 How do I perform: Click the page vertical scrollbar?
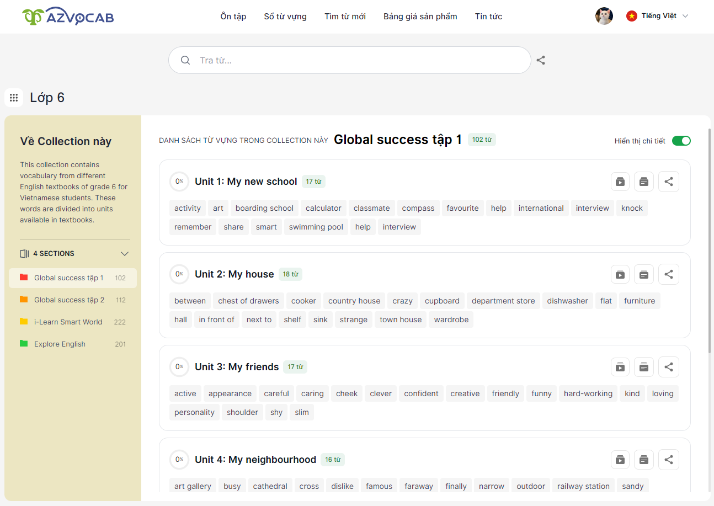pos(710,241)
